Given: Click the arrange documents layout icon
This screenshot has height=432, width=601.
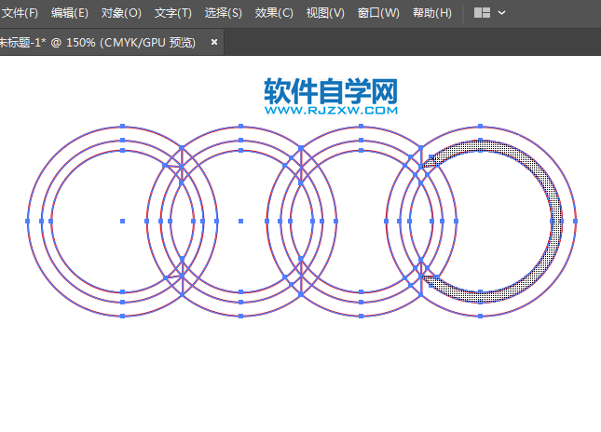Looking at the screenshot, I should pos(482,13).
